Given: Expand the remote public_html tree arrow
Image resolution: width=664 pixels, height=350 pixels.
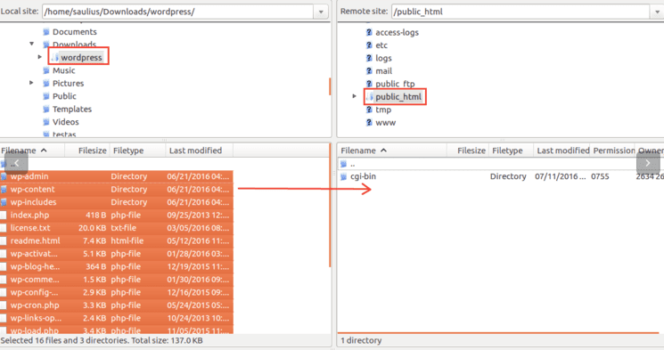Looking at the screenshot, I should pyautogui.click(x=355, y=96).
